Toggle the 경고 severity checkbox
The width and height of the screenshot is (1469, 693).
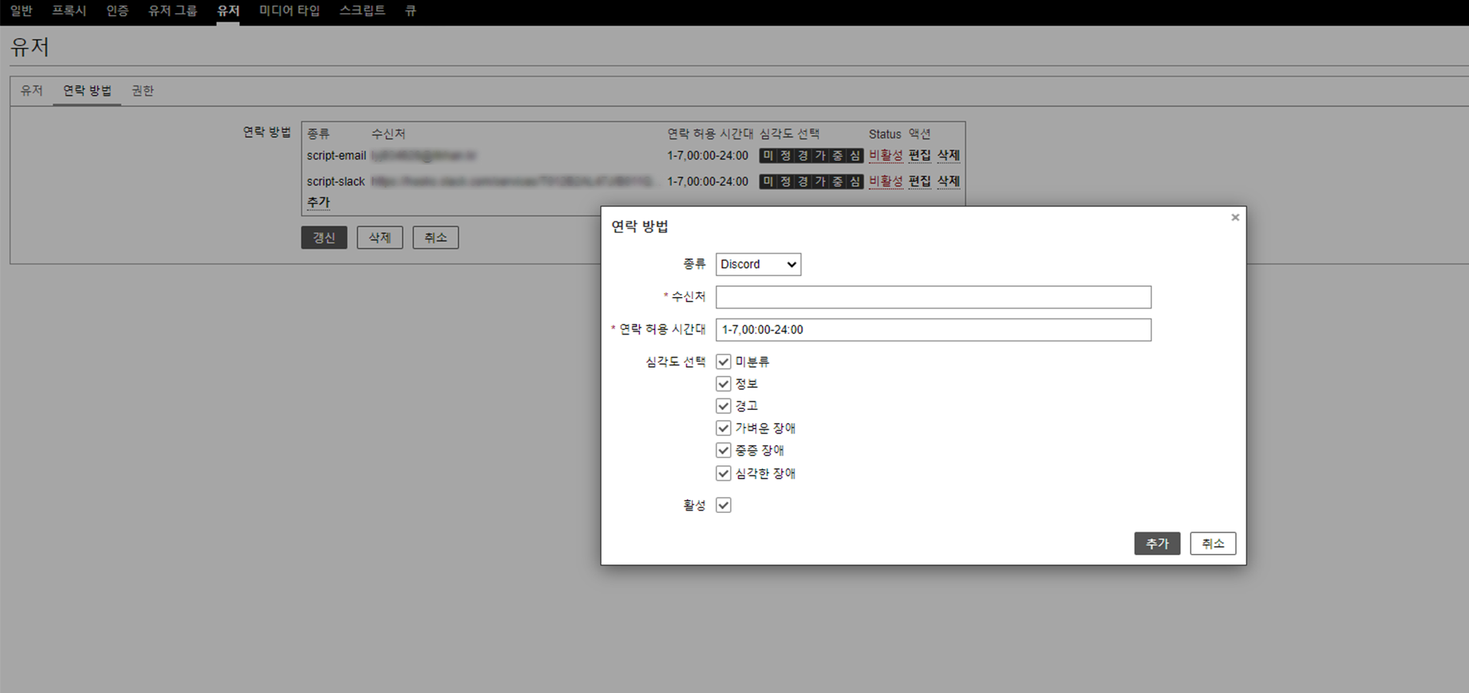[723, 406]
